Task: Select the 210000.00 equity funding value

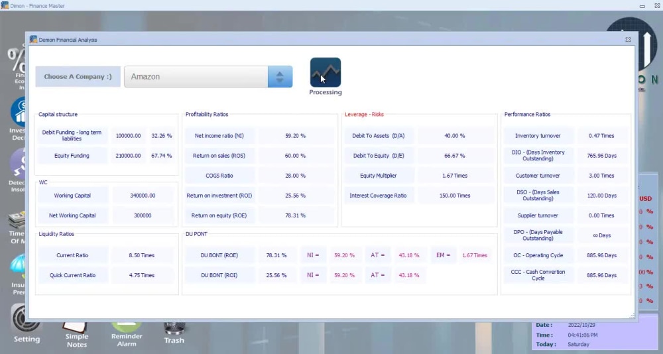Action: click(x=128, y=156)
